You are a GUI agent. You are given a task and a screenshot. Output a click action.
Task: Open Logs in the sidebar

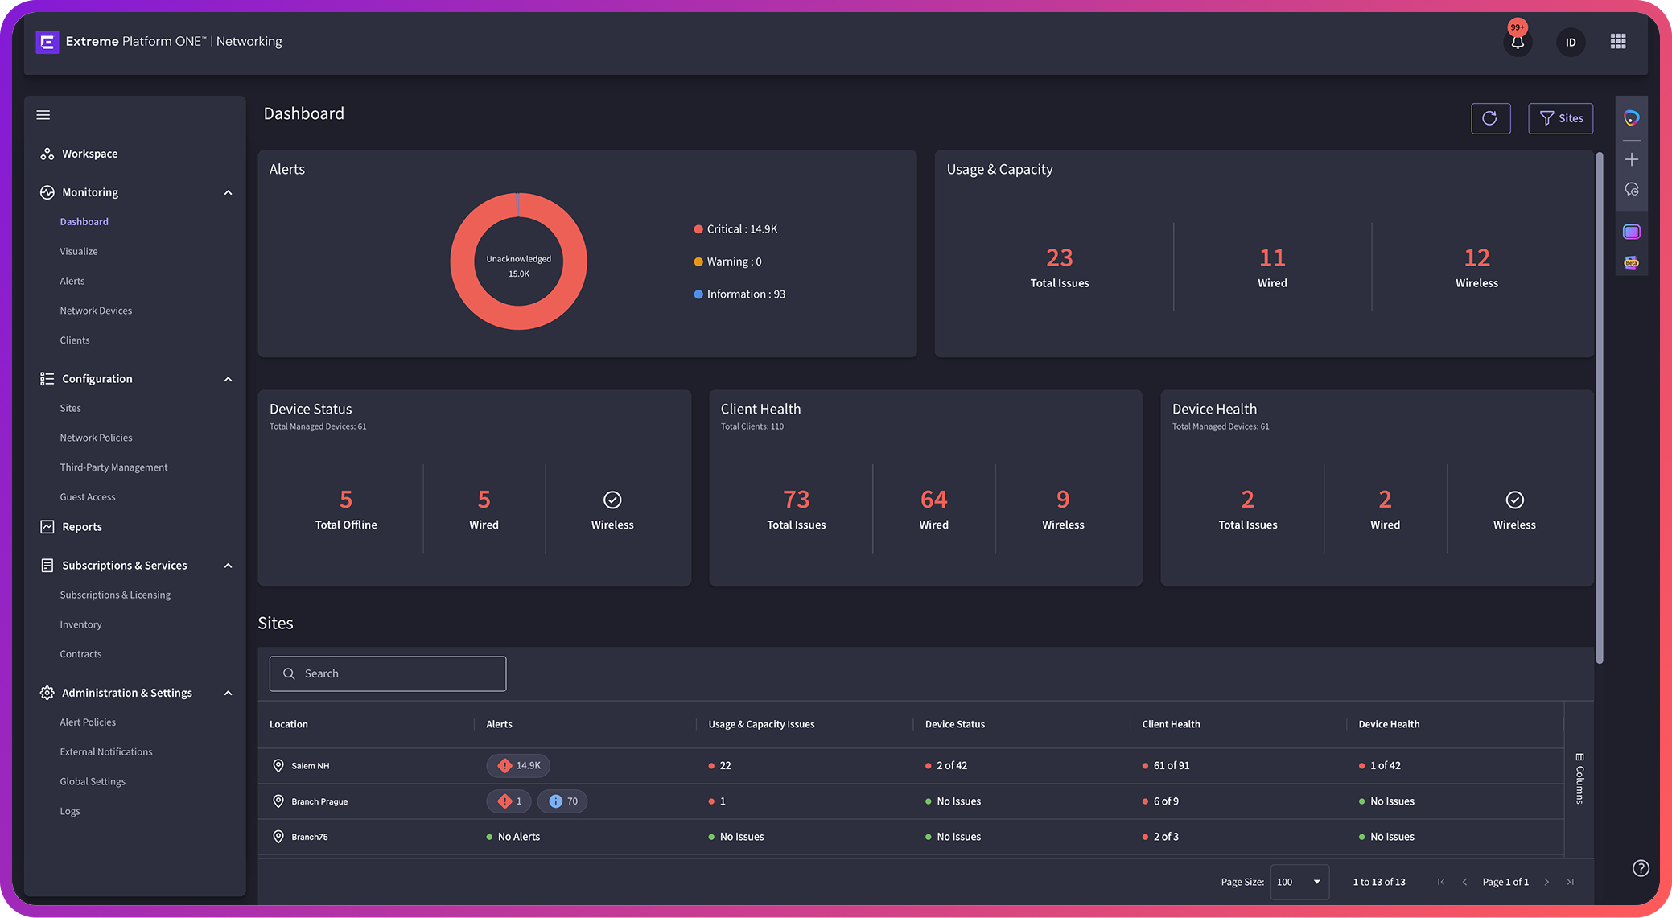(x=70, y=812)
